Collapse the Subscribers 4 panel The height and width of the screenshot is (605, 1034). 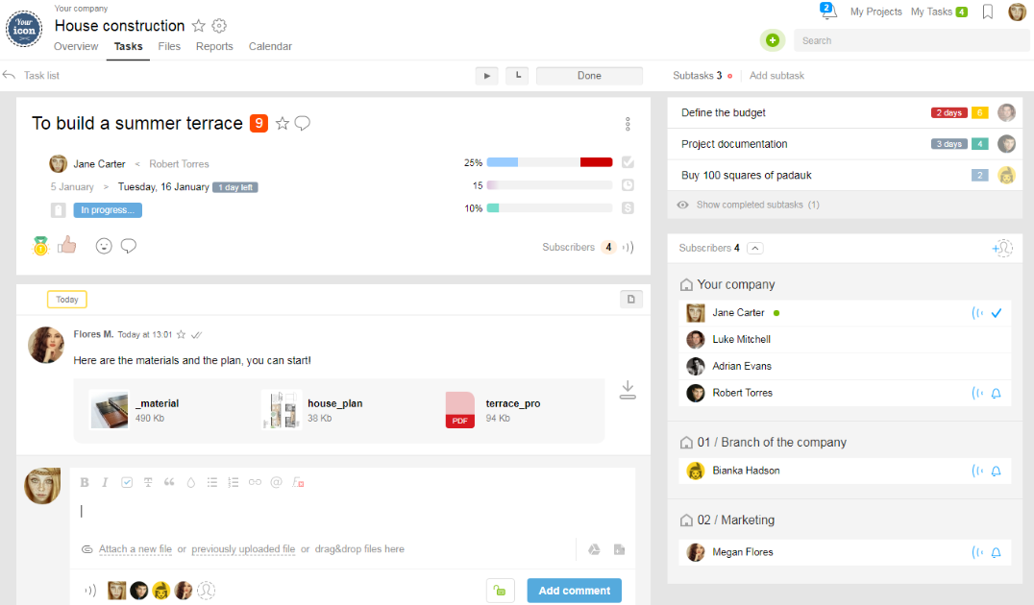755,249
